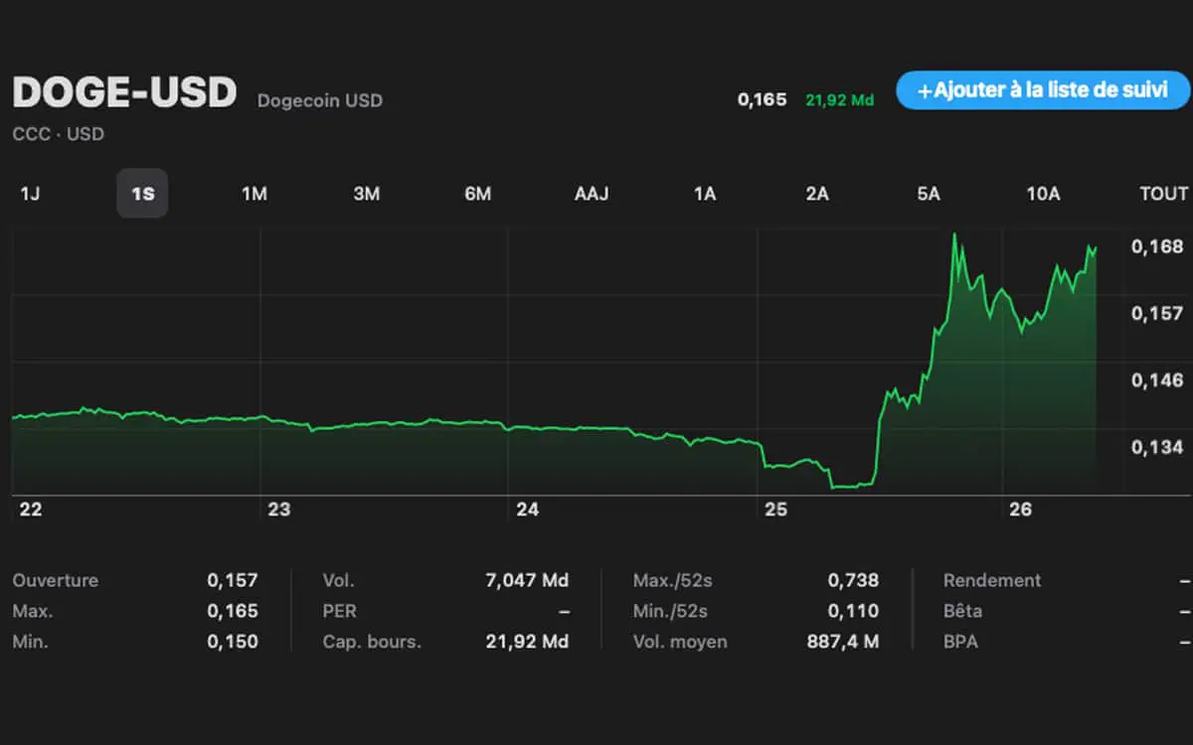Click the Max./52s value 0,738
Viewport: 1193px width, 745px height.
pos(853,580)
